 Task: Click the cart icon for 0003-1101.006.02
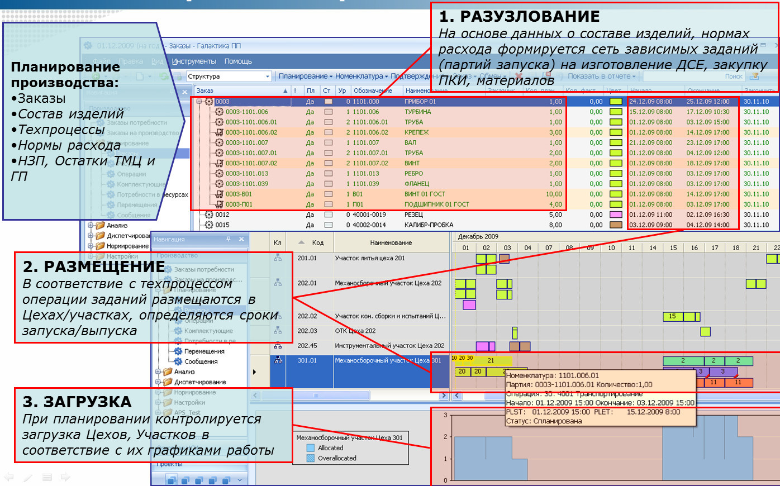pos(219,132)
